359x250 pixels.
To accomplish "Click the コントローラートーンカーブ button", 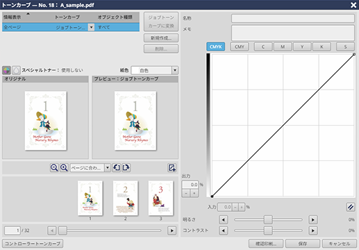I will pos(33,244).
